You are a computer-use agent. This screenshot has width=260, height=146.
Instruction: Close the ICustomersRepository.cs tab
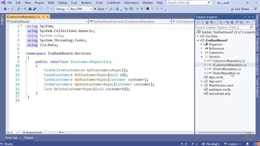click(48, 17)
